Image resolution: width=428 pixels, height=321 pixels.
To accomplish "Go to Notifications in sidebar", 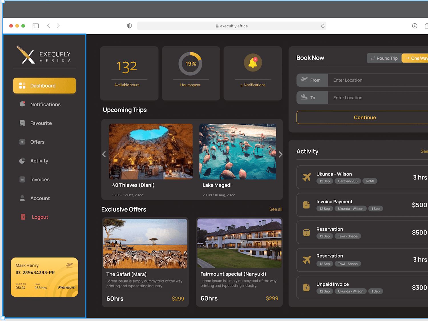I will (x=45, y=104).
